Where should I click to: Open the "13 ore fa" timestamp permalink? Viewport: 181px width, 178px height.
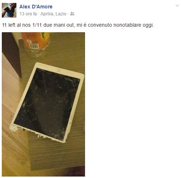[x=28, y=14]
